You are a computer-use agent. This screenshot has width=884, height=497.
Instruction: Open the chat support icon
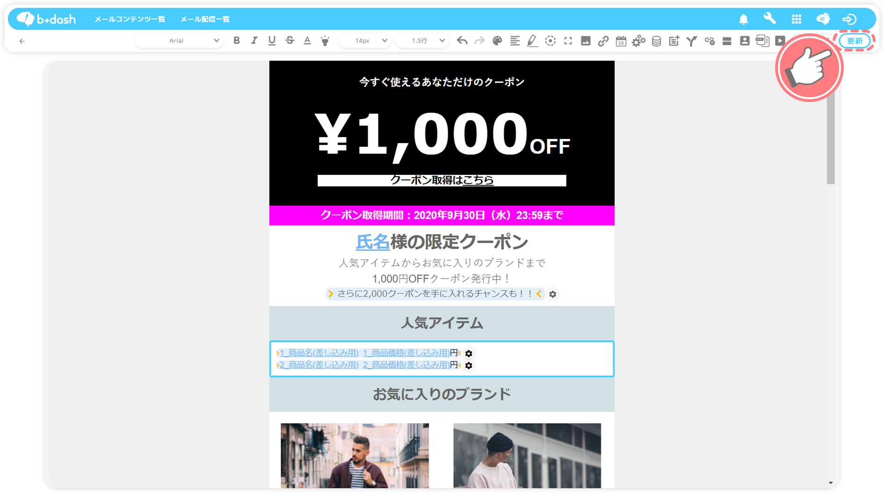(823, 19)
